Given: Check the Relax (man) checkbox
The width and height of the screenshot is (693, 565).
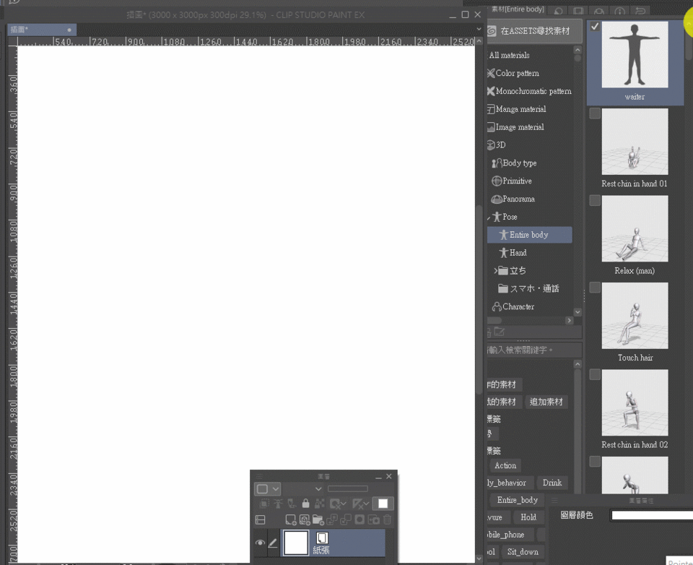Looking at the screenshot, I should (x=595, y=200).
